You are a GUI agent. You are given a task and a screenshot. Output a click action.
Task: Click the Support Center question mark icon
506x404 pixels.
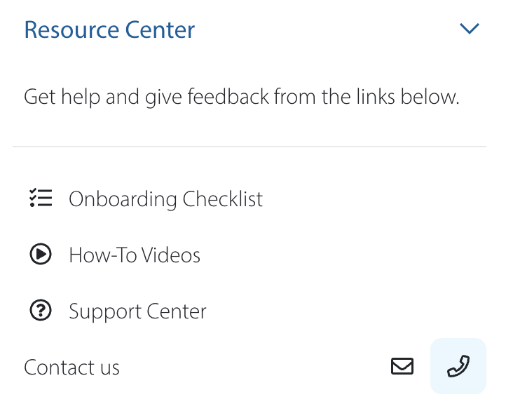click(41, 311)
